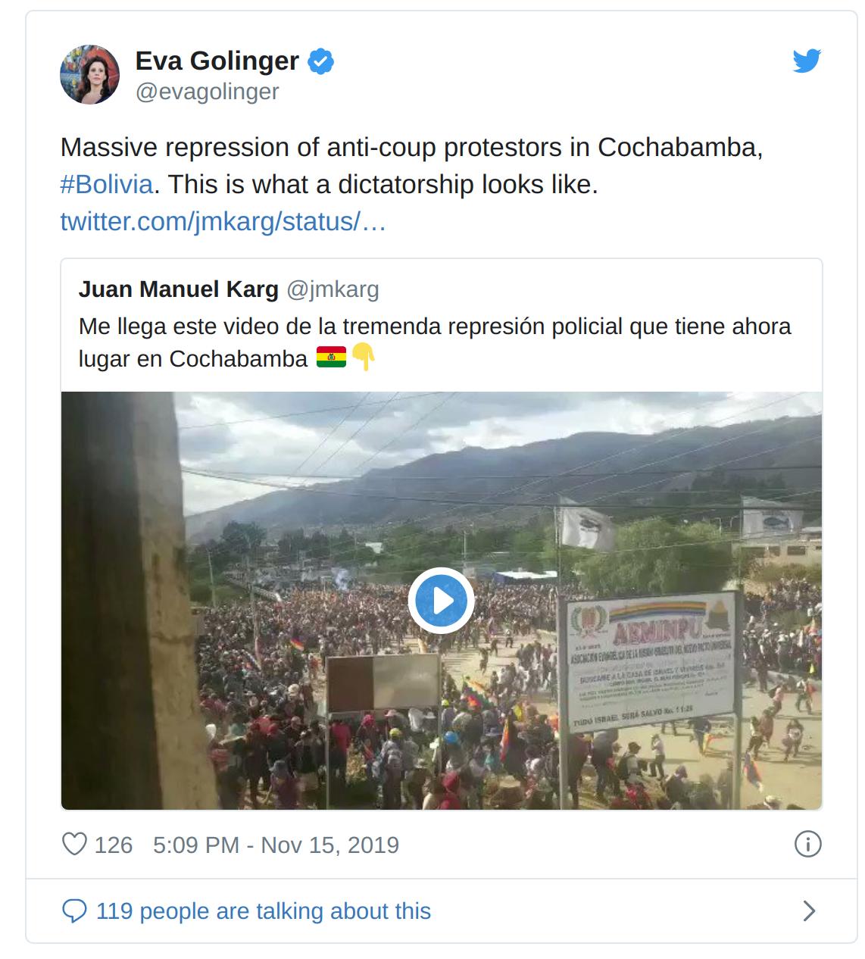Click the Bolivian flag emoji

pos(331,358)
